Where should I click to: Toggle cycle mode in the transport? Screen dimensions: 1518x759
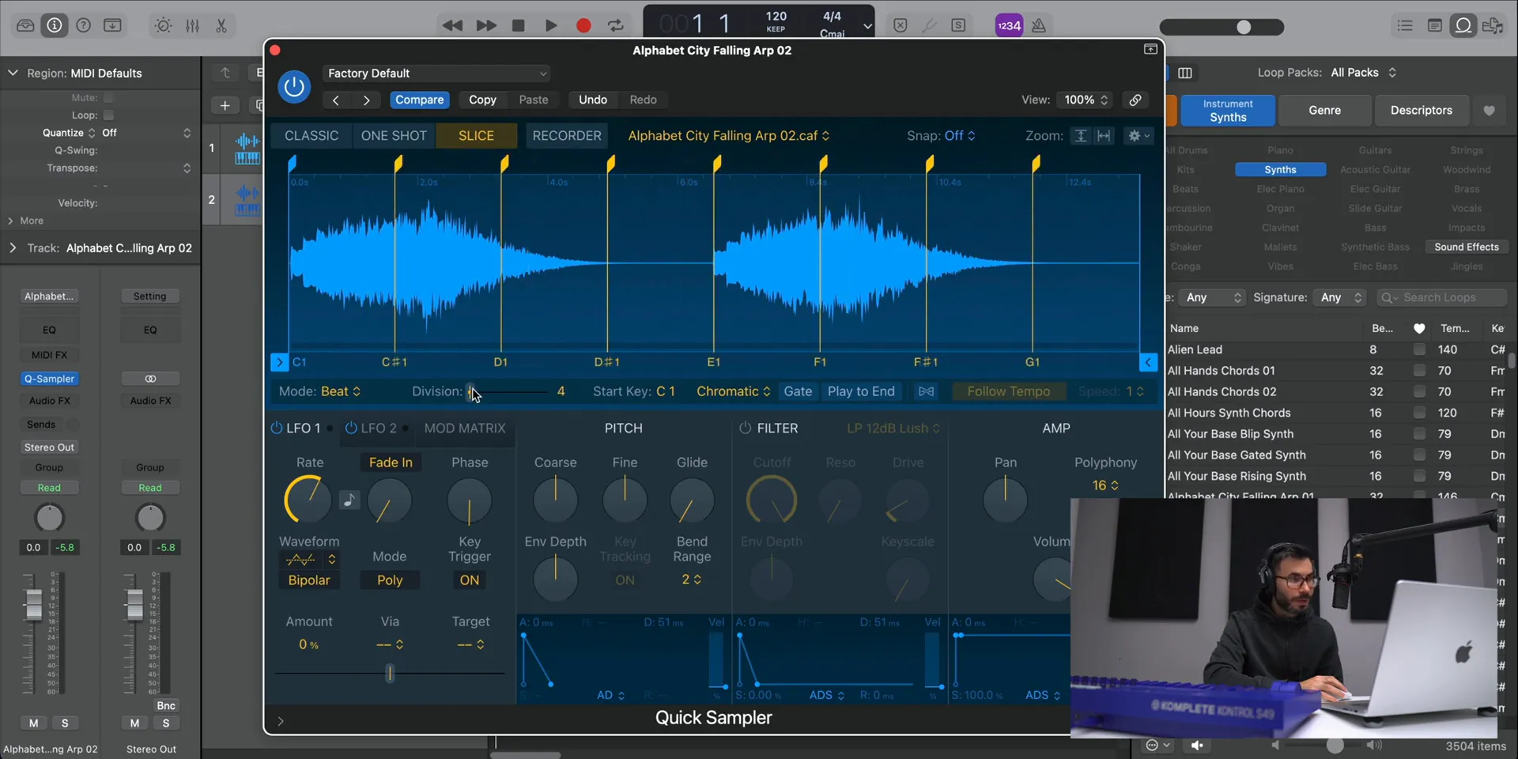[616, 25]
